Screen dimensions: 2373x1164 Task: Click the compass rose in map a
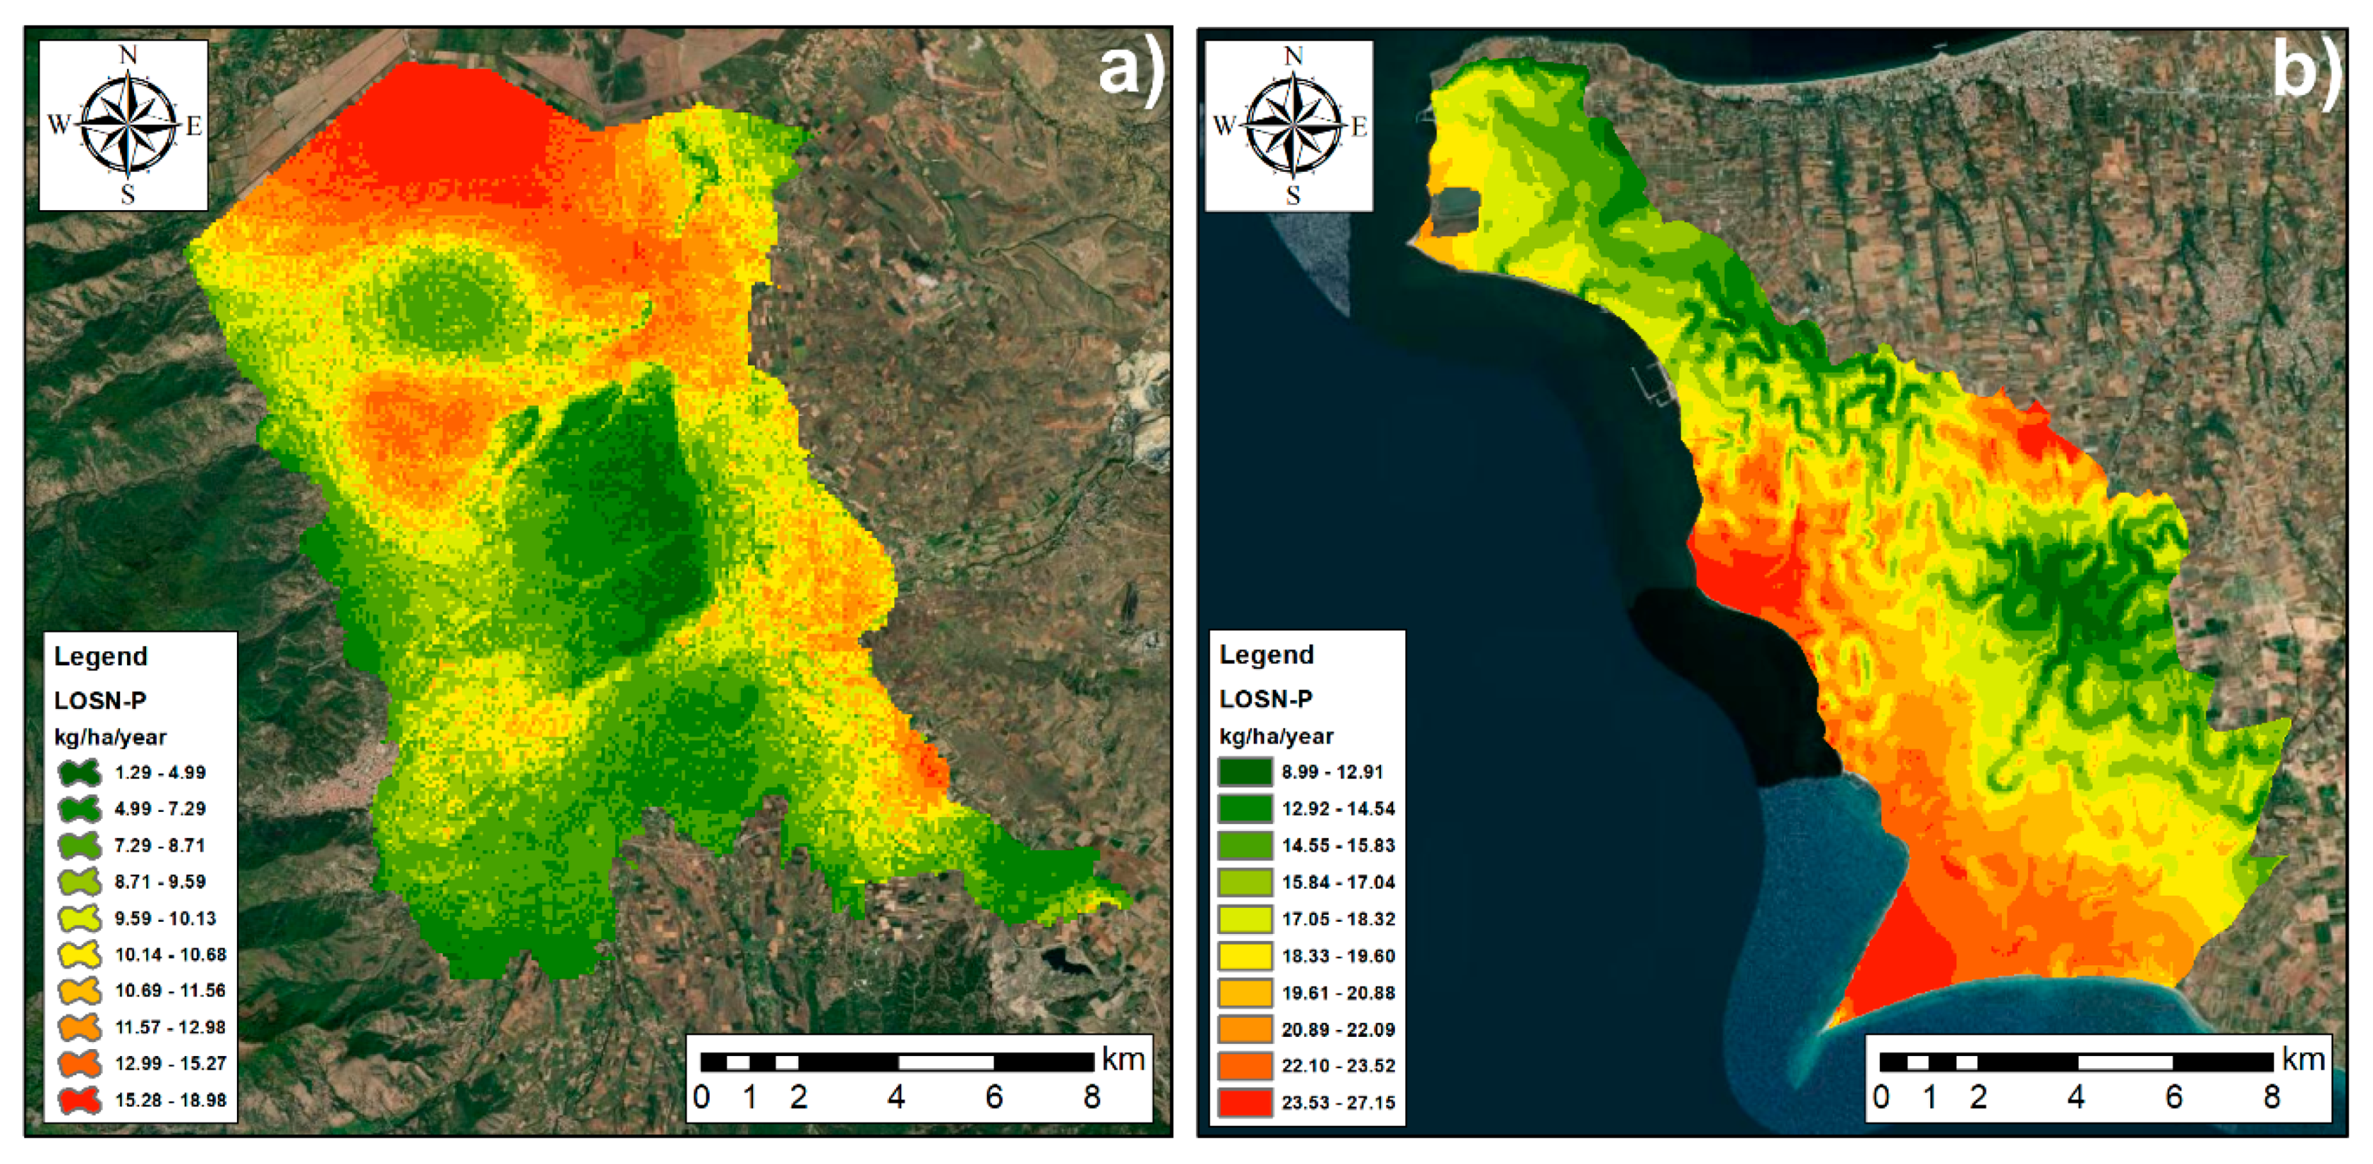126,126
